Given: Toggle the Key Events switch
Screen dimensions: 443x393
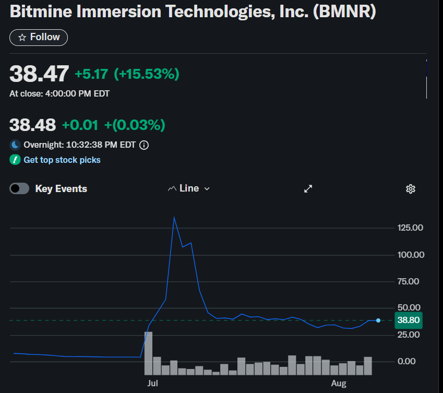Looking at the screenshot, I should click(x=19, y=188).
